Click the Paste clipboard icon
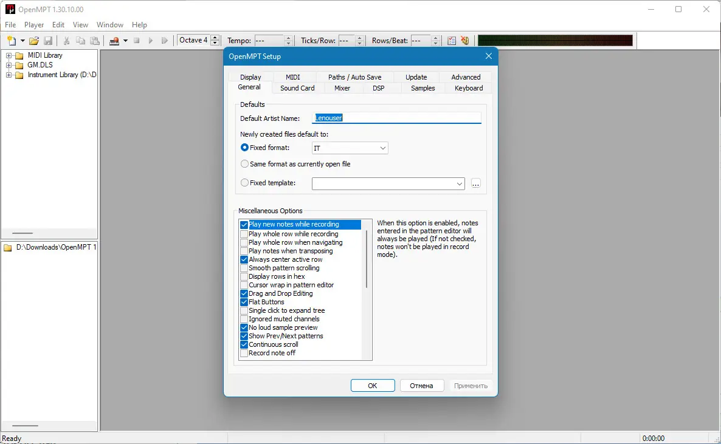Screen dimensions: 721x444 [95, 41]
